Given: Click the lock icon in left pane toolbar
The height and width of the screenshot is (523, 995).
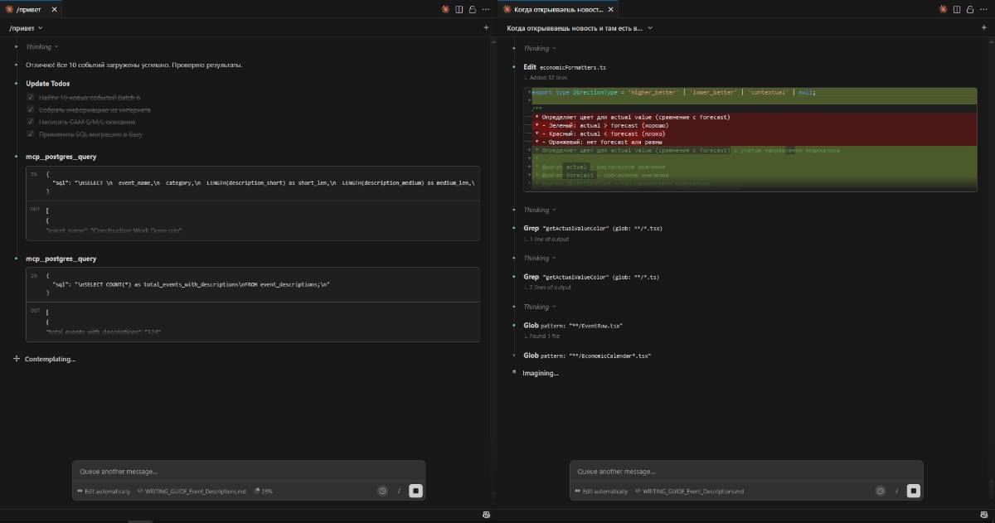Looking at the screenshot, I should click(472, 9).
